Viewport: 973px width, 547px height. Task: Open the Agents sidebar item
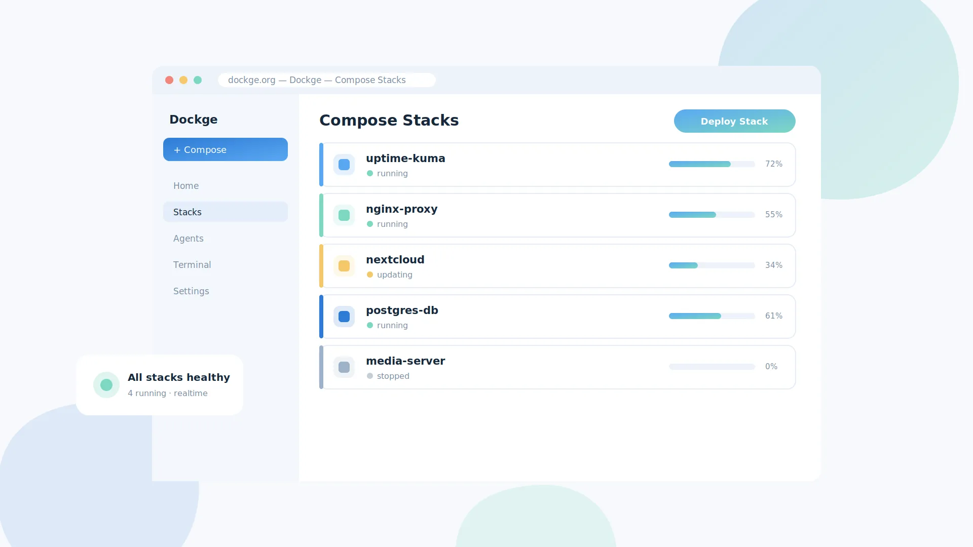226,239
